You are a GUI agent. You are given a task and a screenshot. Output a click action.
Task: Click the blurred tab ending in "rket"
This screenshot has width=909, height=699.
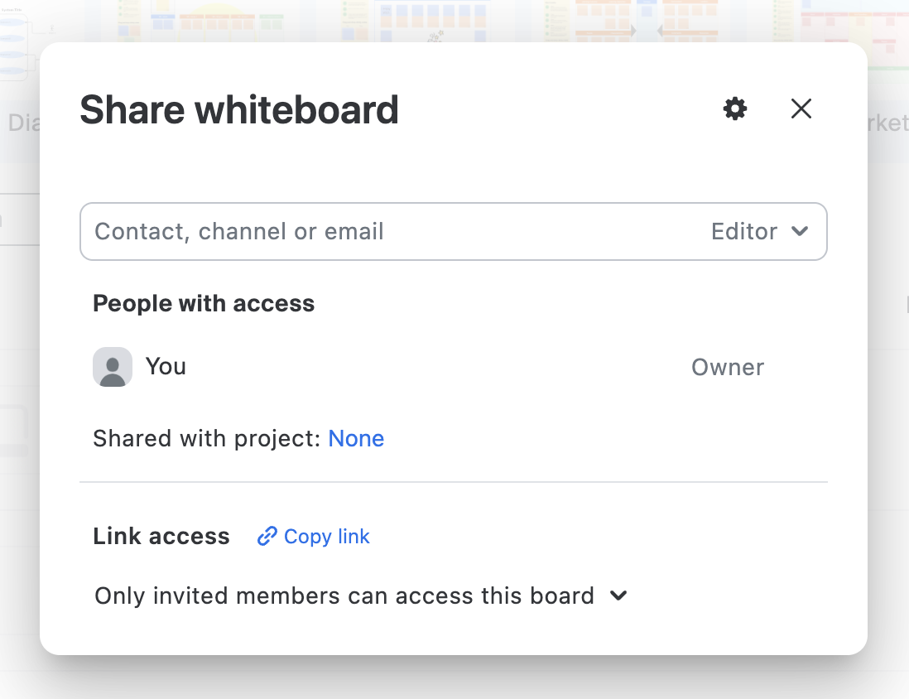point(886,124)
